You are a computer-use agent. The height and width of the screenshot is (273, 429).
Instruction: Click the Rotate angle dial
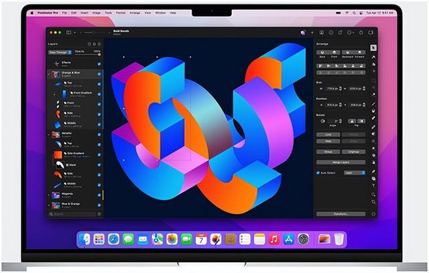point(322,121)
